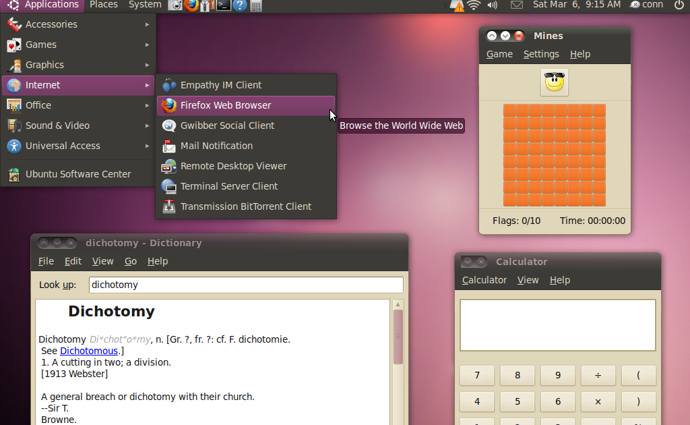Open the terminal launcher on the top panel
Screen dimensions: 690x425
[x=222, y=5]
